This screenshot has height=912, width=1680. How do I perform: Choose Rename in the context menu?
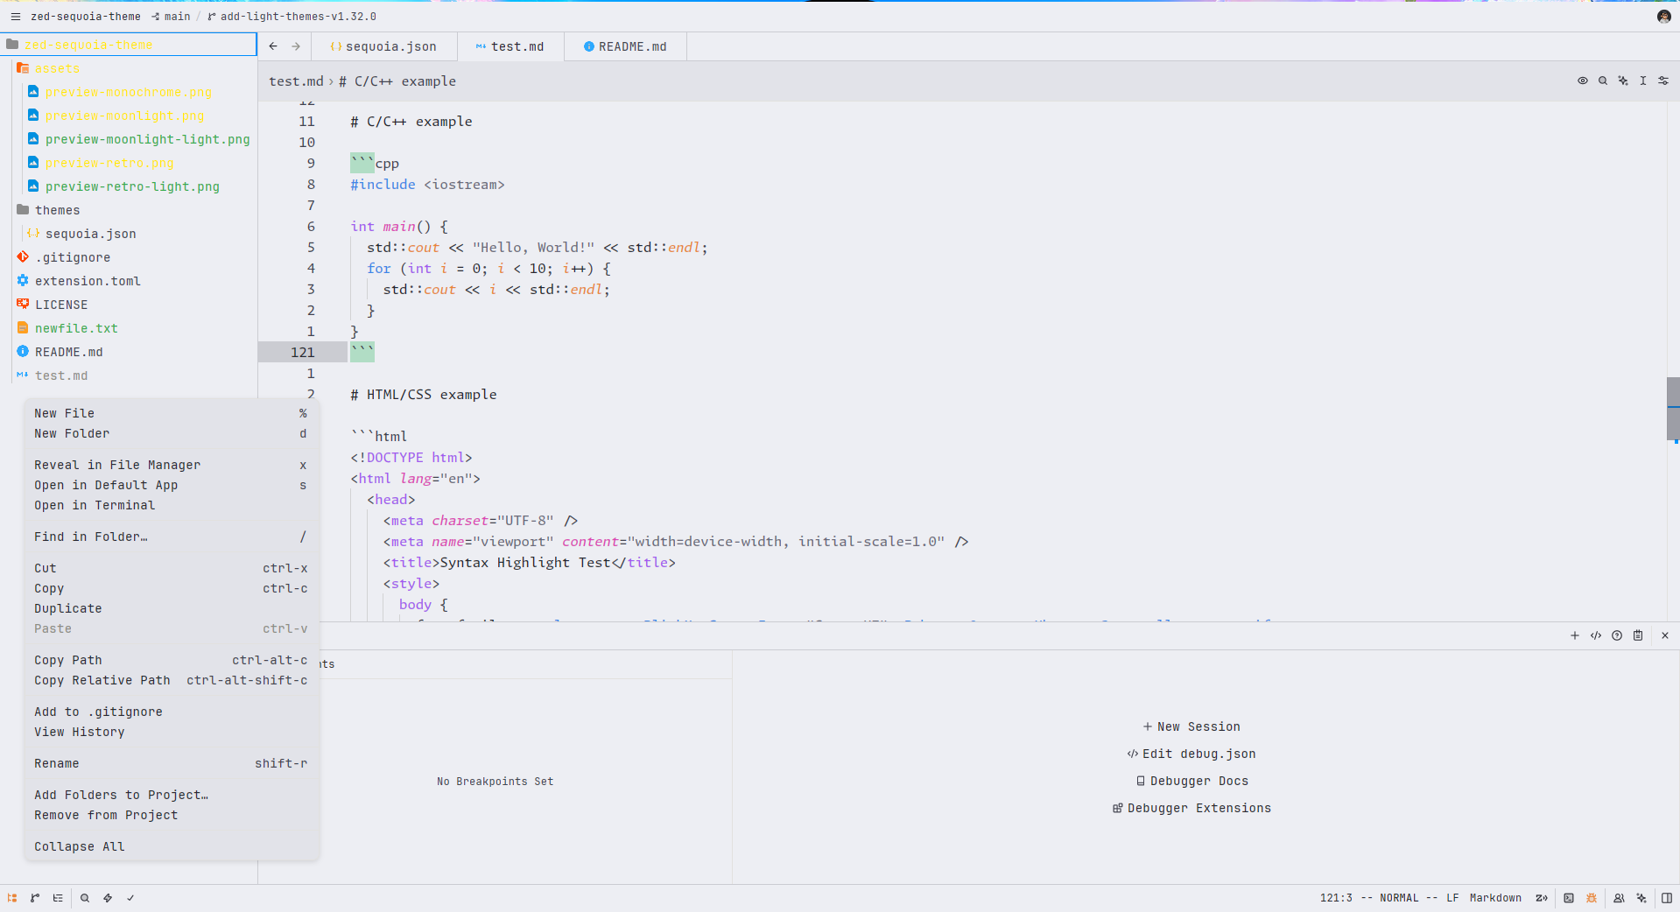(x=171, y=763)
